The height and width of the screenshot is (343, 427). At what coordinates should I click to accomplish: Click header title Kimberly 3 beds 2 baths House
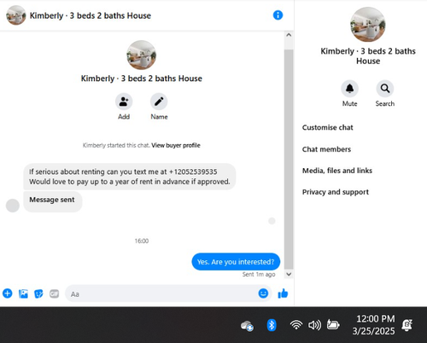[91, 15]
